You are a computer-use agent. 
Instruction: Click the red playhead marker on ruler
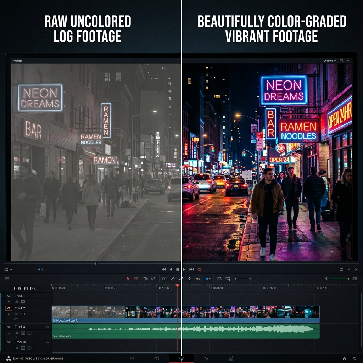point(177,286)
